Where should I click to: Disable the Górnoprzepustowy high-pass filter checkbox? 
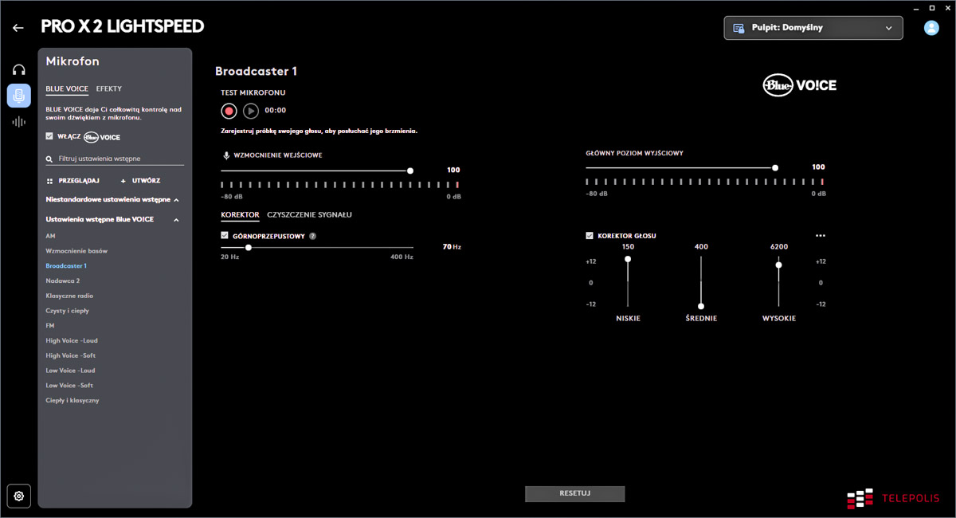coord(225,236)
